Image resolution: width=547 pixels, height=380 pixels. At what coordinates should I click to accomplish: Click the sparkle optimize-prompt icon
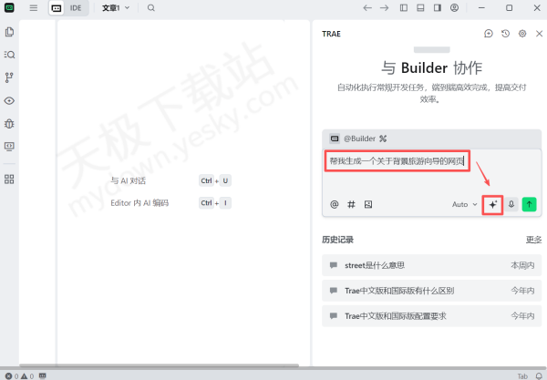click(492, 204)
